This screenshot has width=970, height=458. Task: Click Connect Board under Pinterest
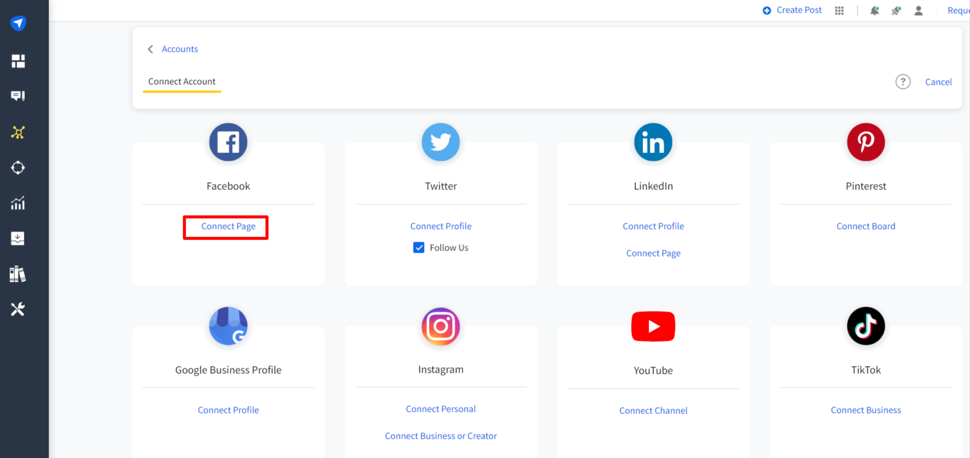point(866,226)
